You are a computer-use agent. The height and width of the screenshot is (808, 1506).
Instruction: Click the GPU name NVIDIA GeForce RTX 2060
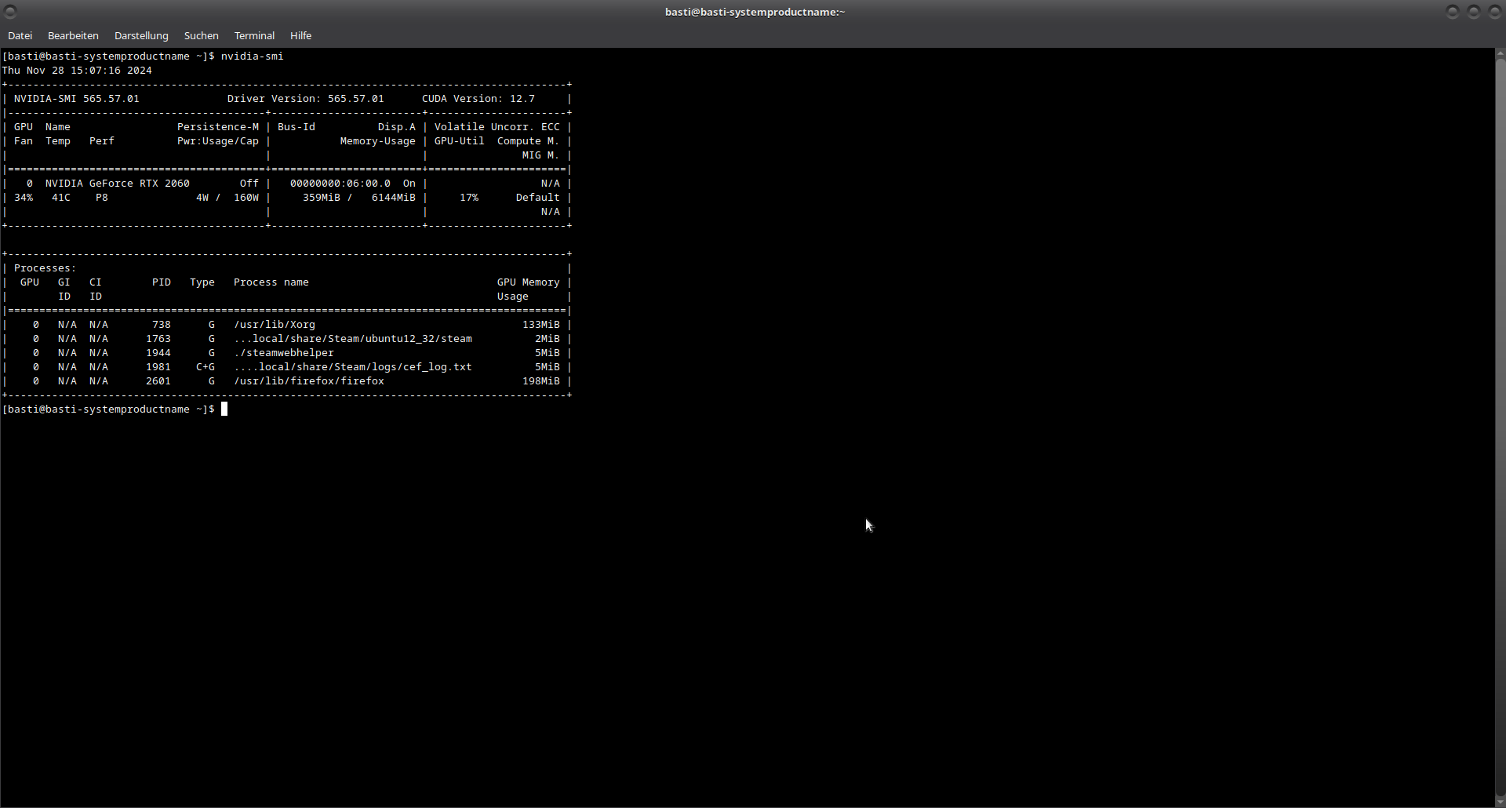point(118,184)
